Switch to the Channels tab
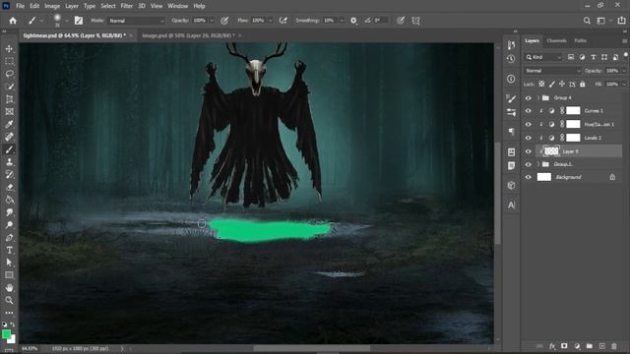The height and width of the screenshot is (354, 630). coord(556,41)
